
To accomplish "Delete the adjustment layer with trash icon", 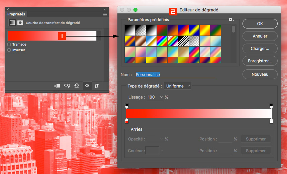I will coord(97,86).
